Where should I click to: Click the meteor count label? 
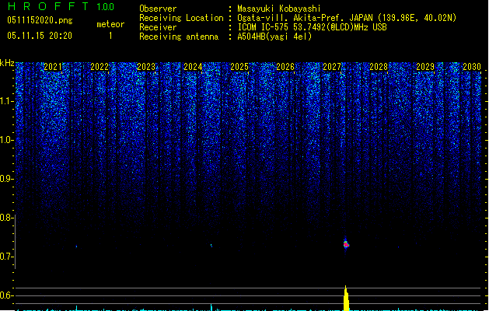click(110, 24)
